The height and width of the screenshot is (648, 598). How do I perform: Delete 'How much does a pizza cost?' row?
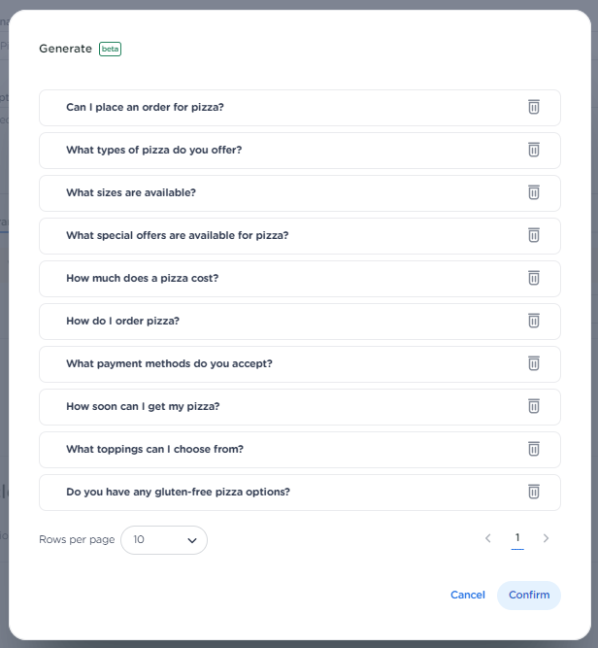pos(533,278)
